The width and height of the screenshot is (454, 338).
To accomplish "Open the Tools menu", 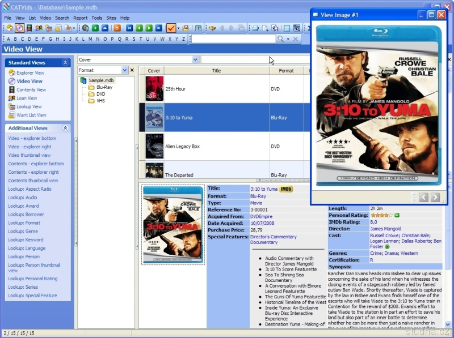I will 97,18.
